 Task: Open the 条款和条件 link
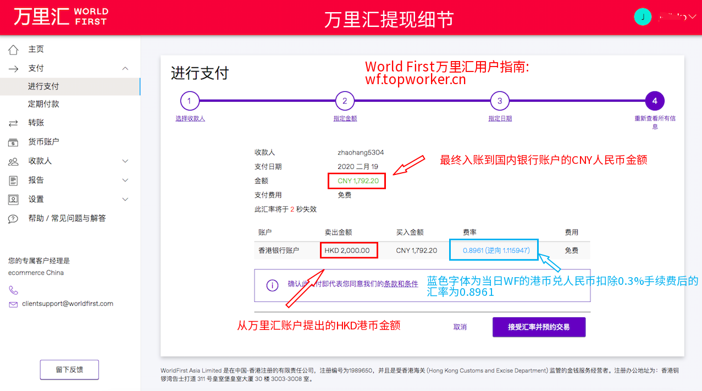pyautogui.click(x=401, y=284)
